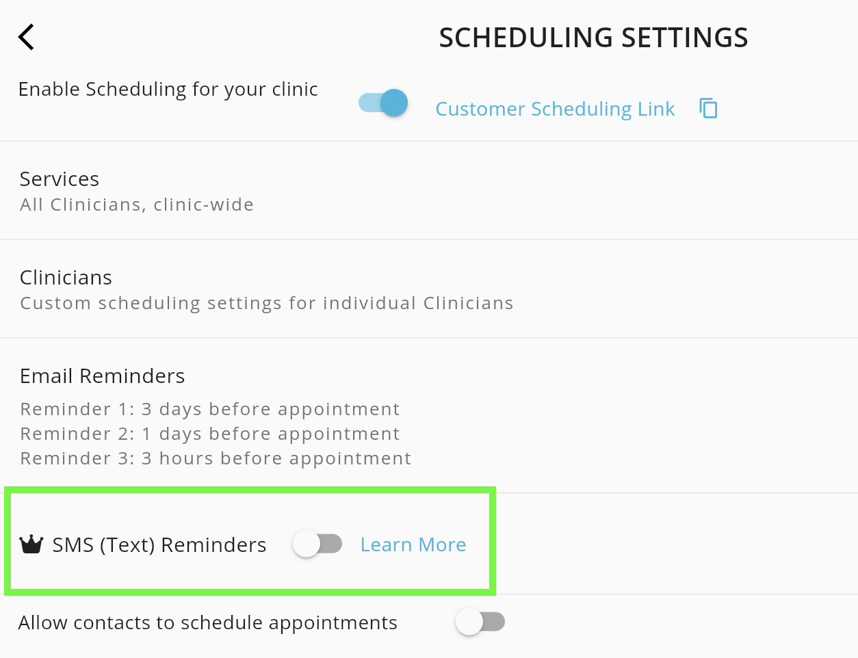Viewport: 858px width, 658px height.
Task: Select Reminder 2: 1 days before appointment
Action: tap(210, 434)
